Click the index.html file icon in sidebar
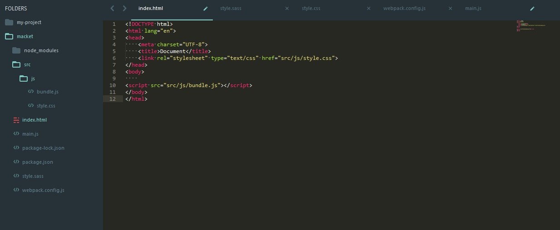The width and height of the screenshot is (560, 230). point(16,120)
